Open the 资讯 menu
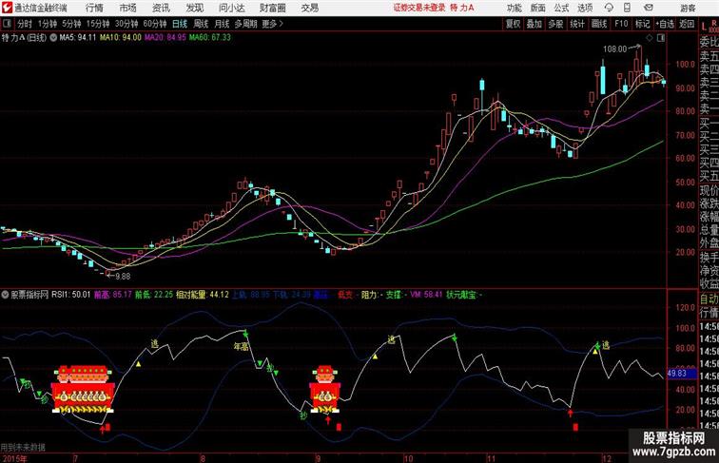Screen dimensions: 719x463 [x=161, y=8]
